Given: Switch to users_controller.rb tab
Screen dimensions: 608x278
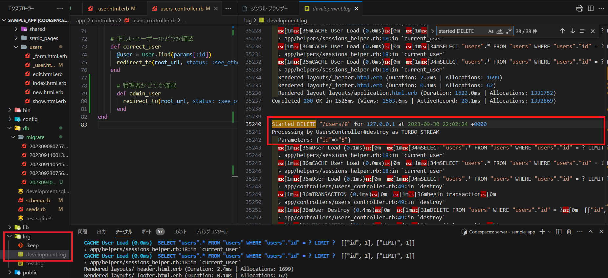Looking at the screenshot, I should point(182,9).
